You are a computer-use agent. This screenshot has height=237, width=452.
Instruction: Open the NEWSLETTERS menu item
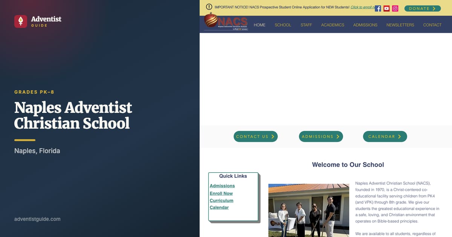click(400, 25)
